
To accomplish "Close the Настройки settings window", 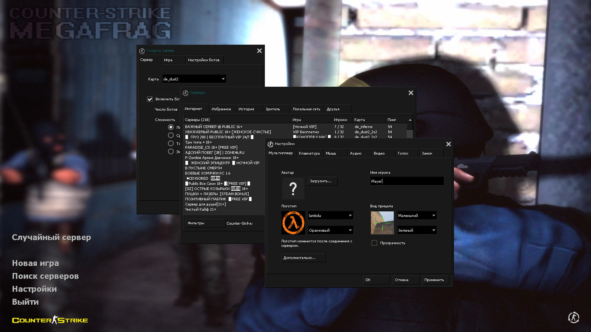I will tap(448, 144).
